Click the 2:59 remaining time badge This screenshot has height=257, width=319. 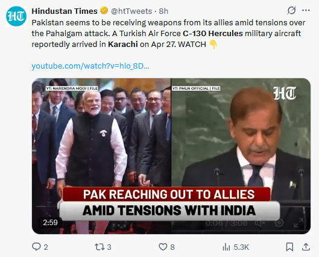point(50,223)
